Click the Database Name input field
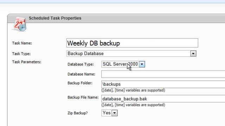Image resolution: width=225 pixels, height=126 pixels. pyautogui.click(x=163, y=74)
